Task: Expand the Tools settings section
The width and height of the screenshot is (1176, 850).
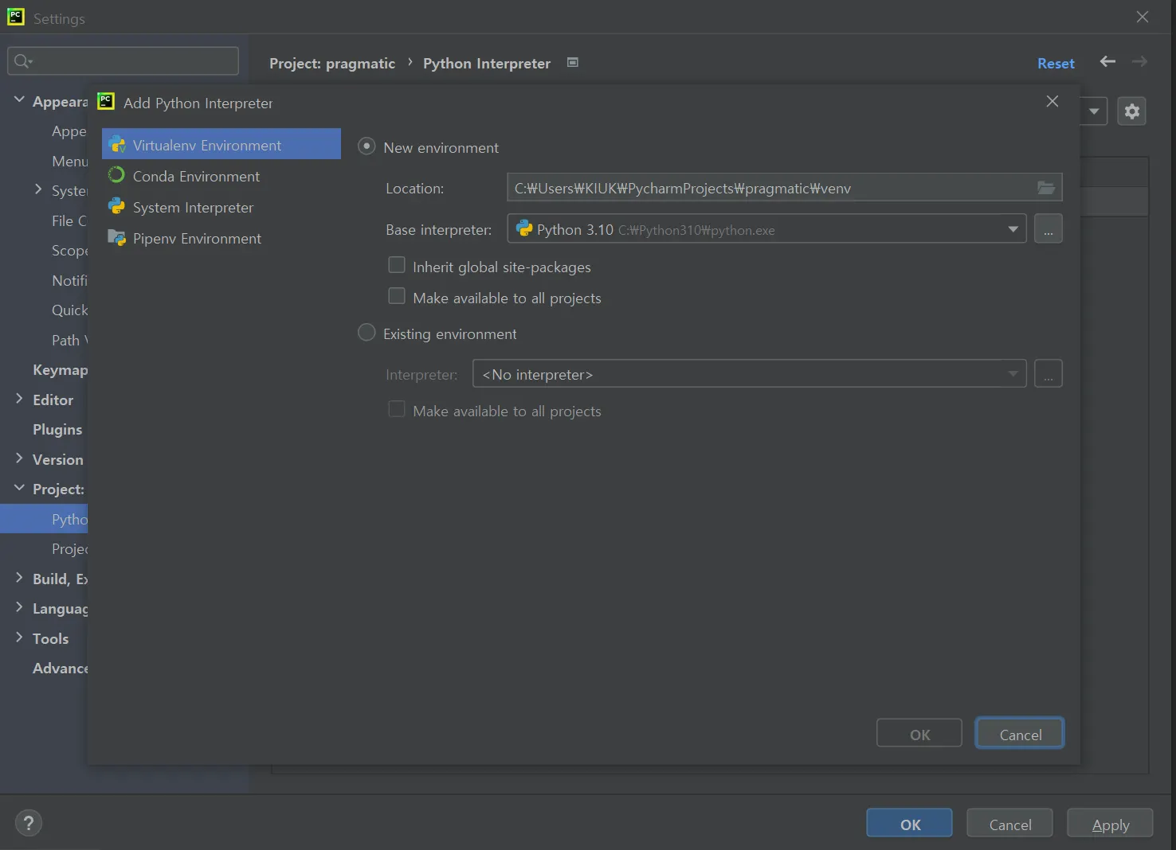Action: (x=19, y=637)
